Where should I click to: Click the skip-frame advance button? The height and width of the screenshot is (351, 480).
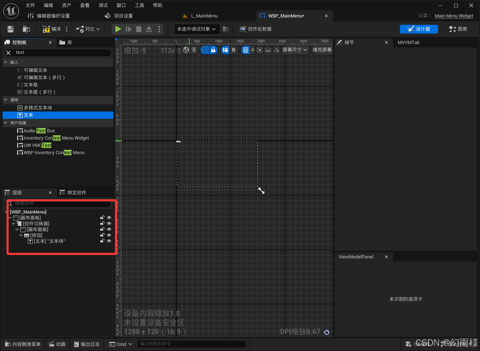pyautogui.click(x=129, y=29)
